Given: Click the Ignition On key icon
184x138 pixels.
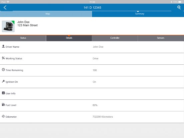Looking at the screenshot, I should click(3, 81).
